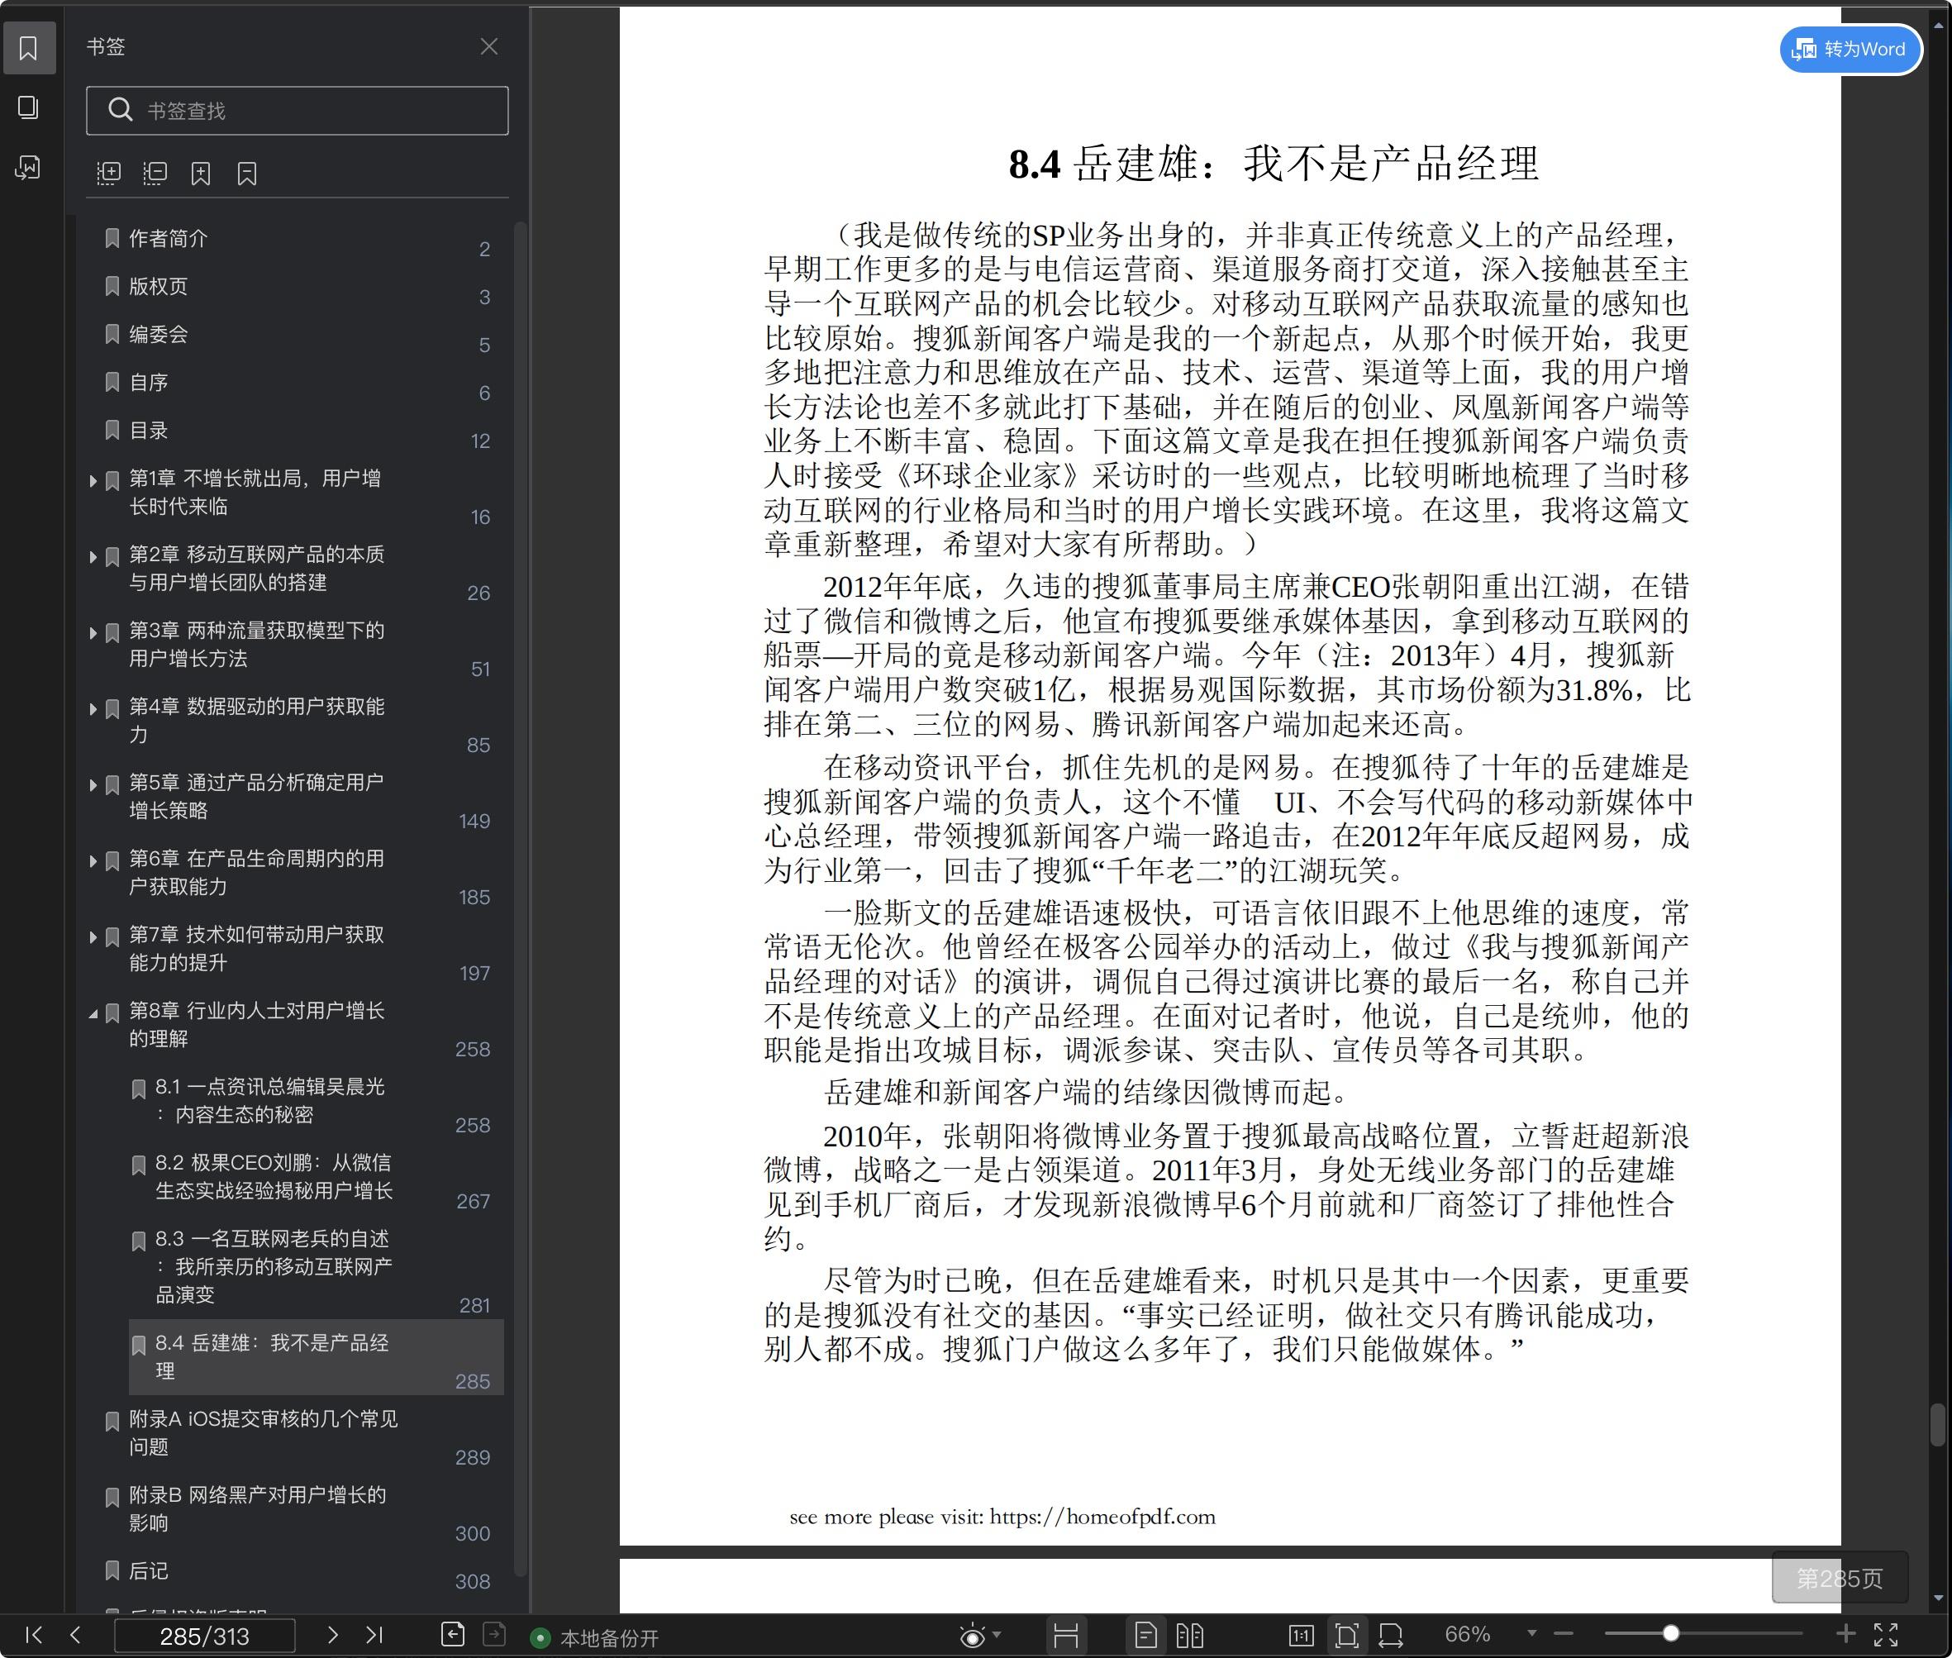This screenshot has height=1658, width=1952.
Task: Select single page view icon
Action: 1145,1636
